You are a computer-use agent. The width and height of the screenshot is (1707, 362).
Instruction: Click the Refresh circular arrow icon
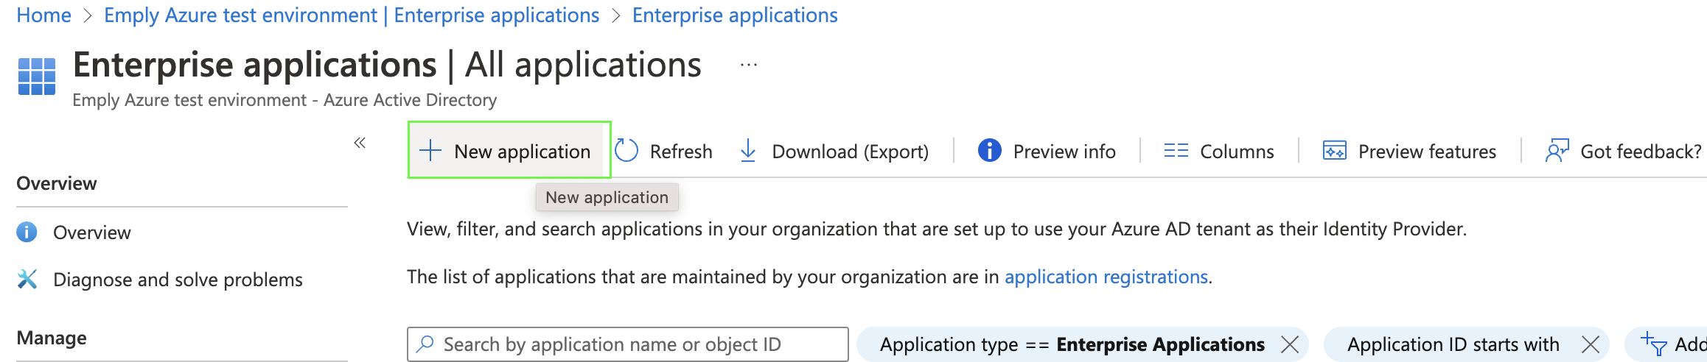point(626,151)
